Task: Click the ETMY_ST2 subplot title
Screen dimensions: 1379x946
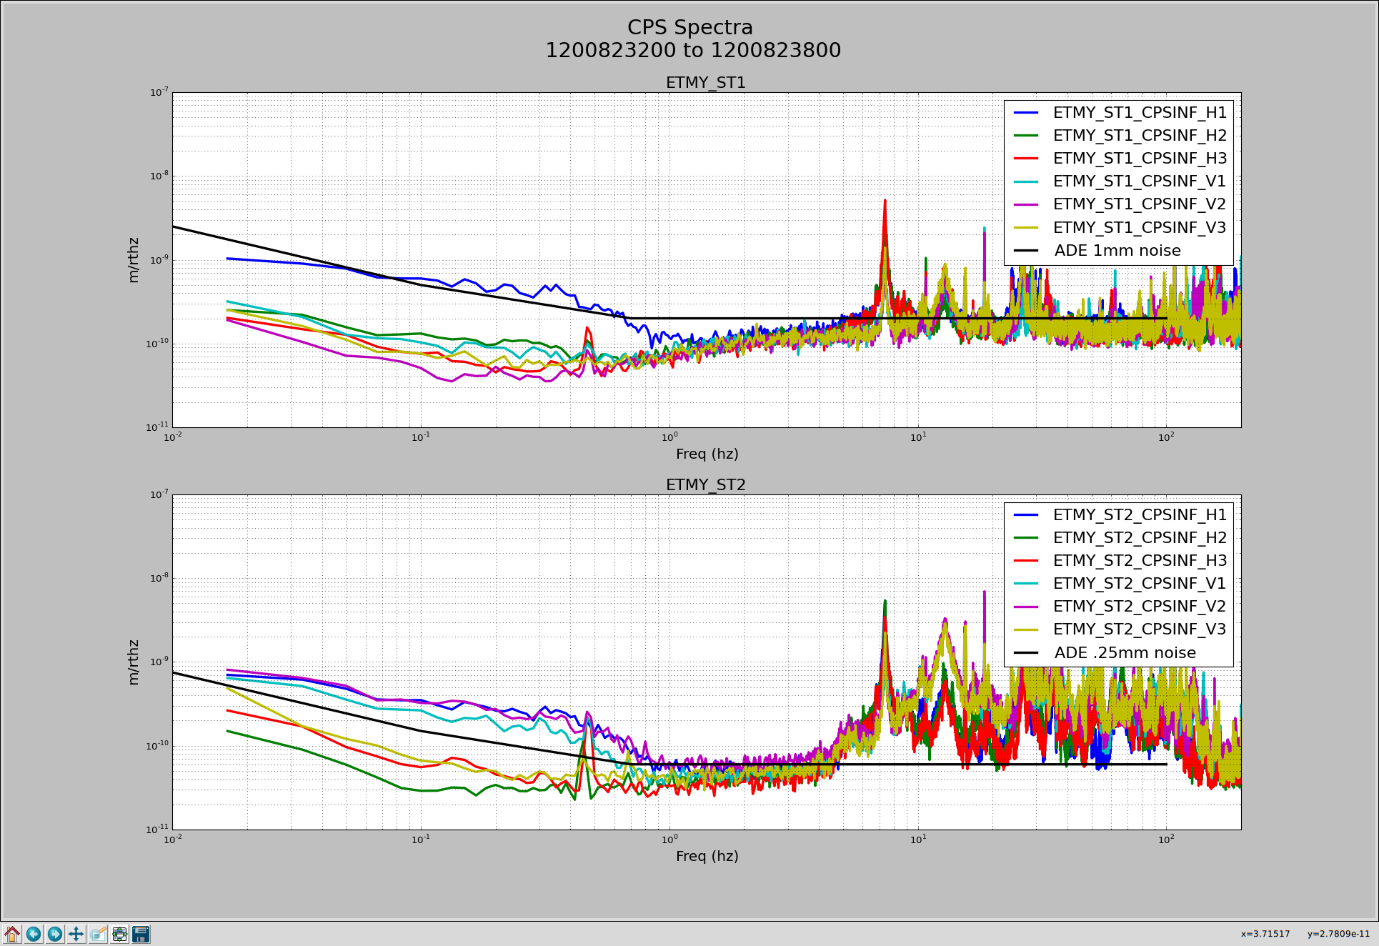Action: click(x=705, y=485)
